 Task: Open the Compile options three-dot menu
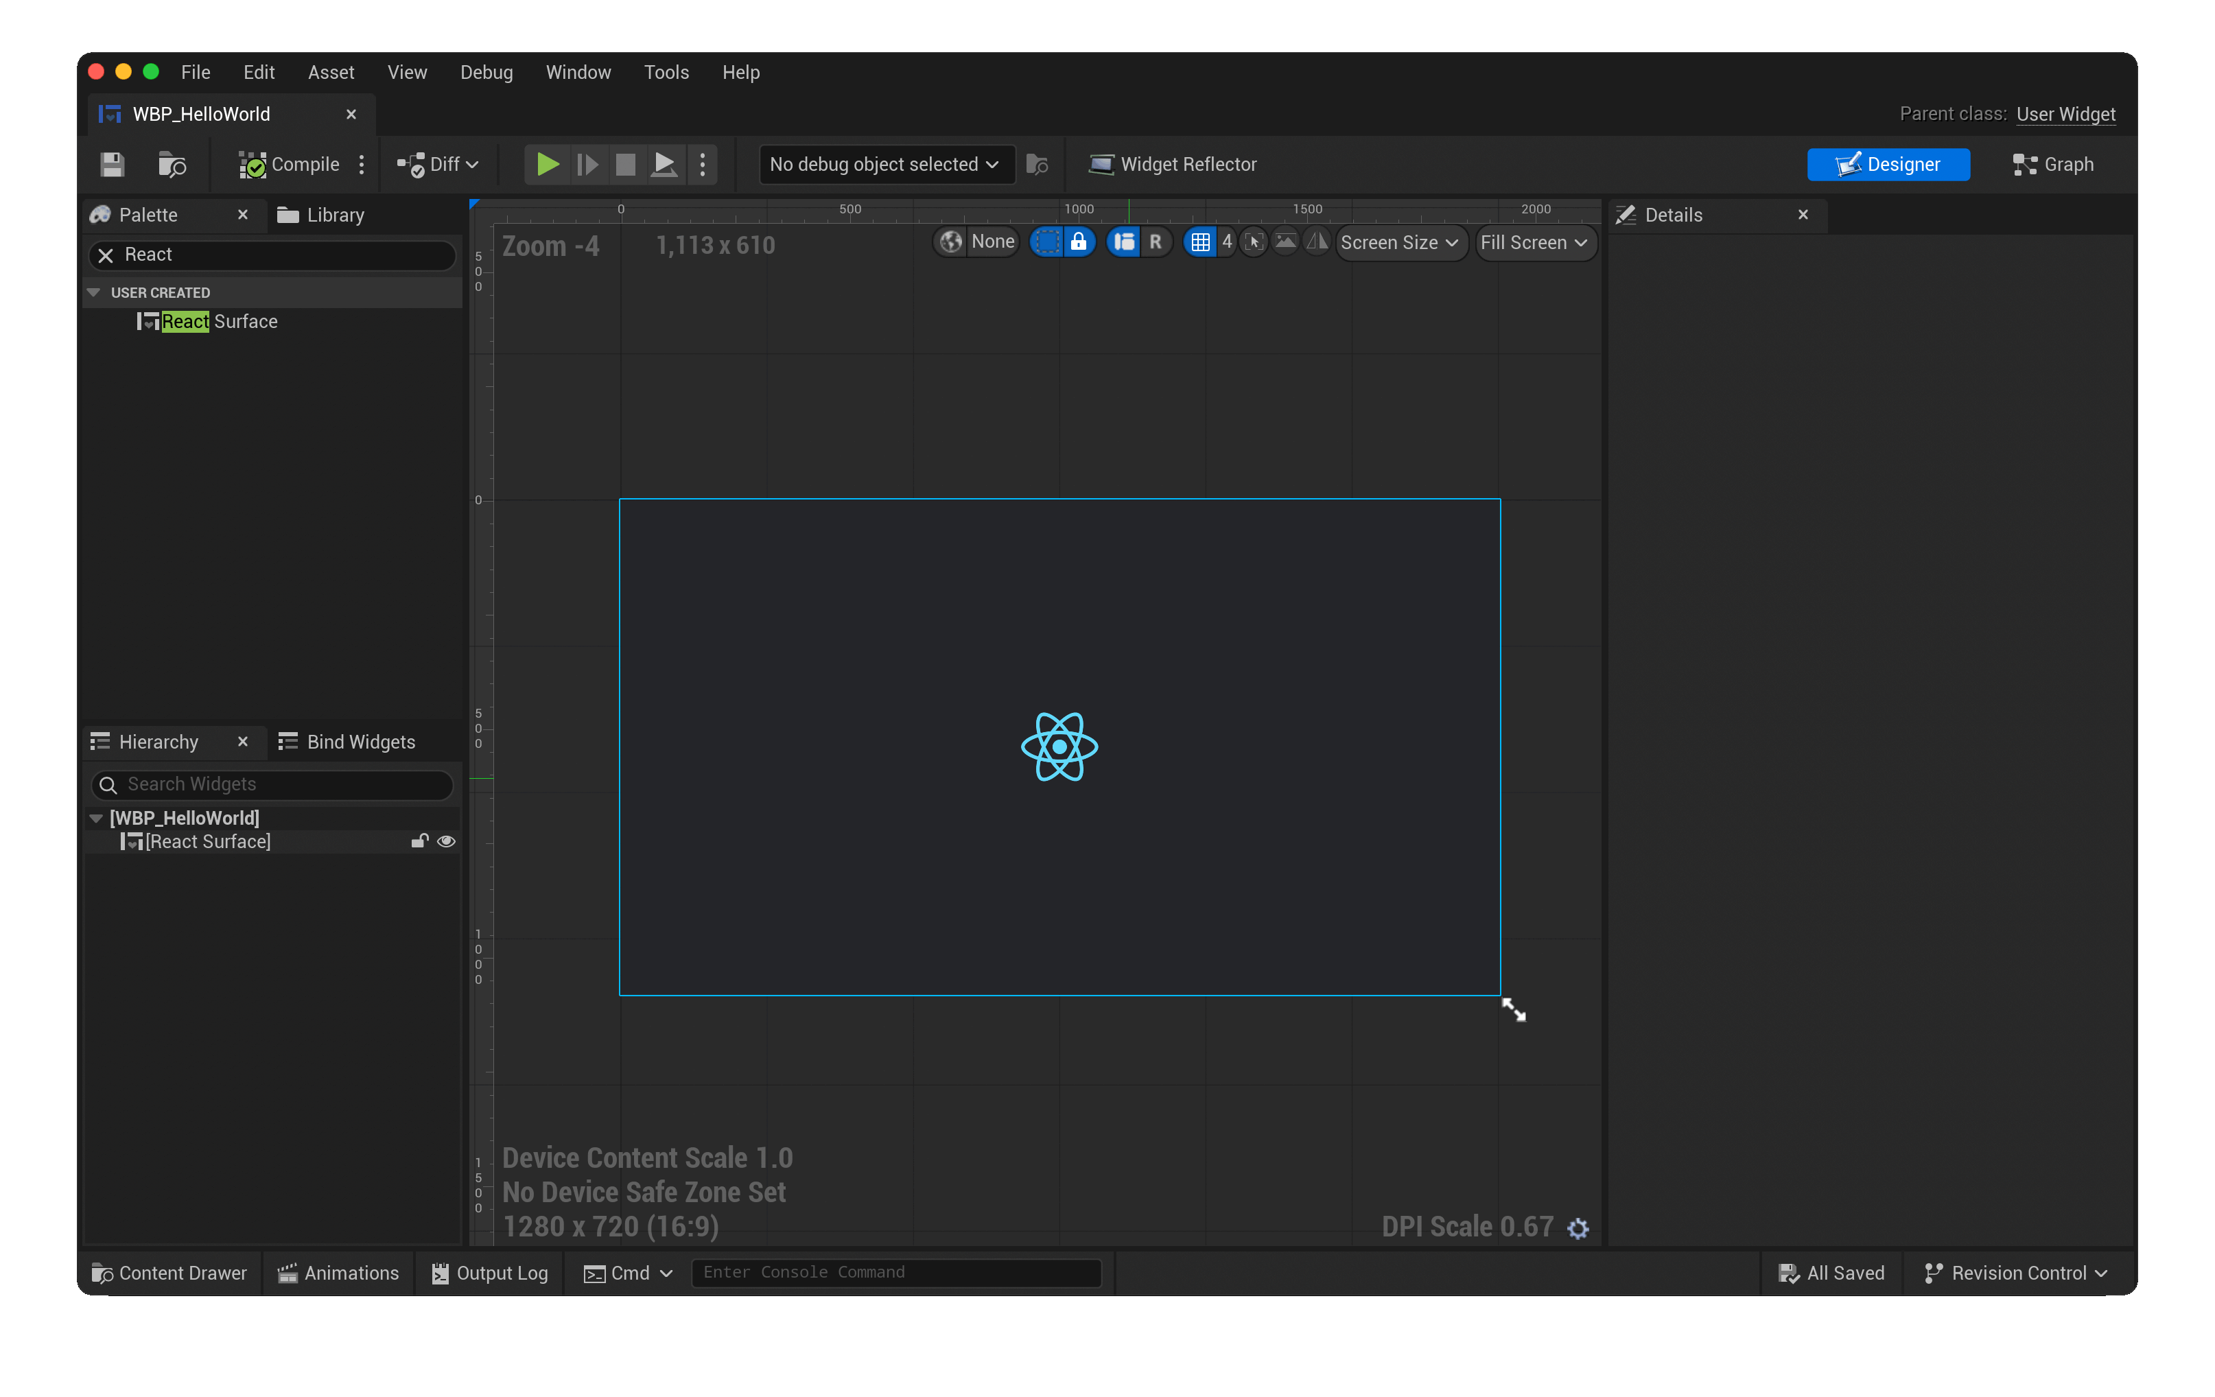[x=362, y=164]
